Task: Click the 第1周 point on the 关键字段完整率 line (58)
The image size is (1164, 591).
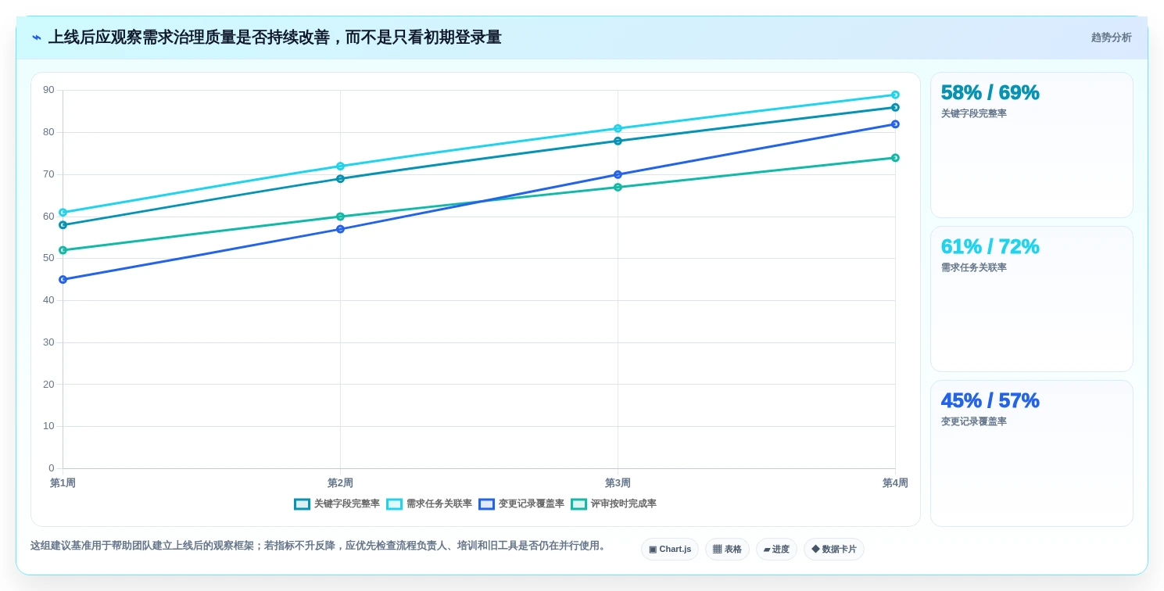Action: (63, 225)
